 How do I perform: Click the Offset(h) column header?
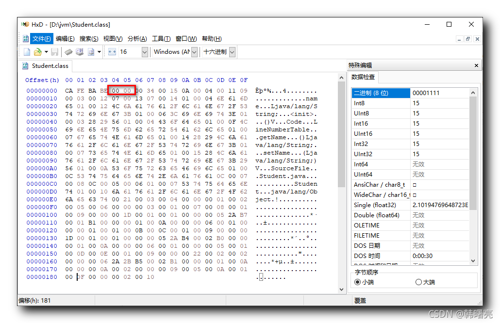(42, 81)
